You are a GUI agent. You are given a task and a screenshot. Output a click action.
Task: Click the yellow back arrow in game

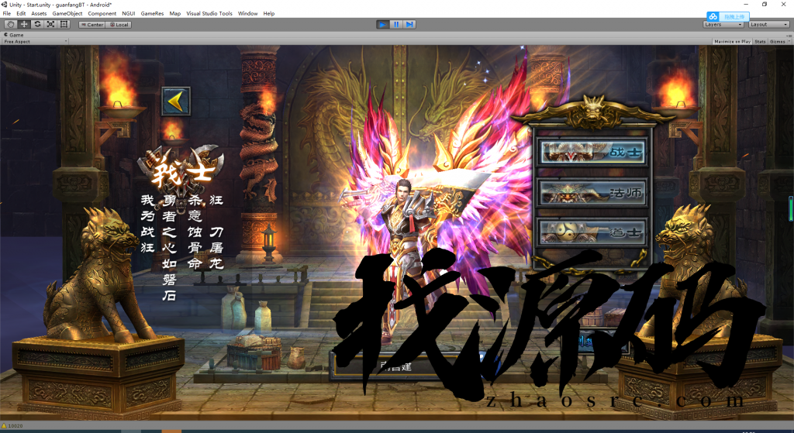point(176,101)
